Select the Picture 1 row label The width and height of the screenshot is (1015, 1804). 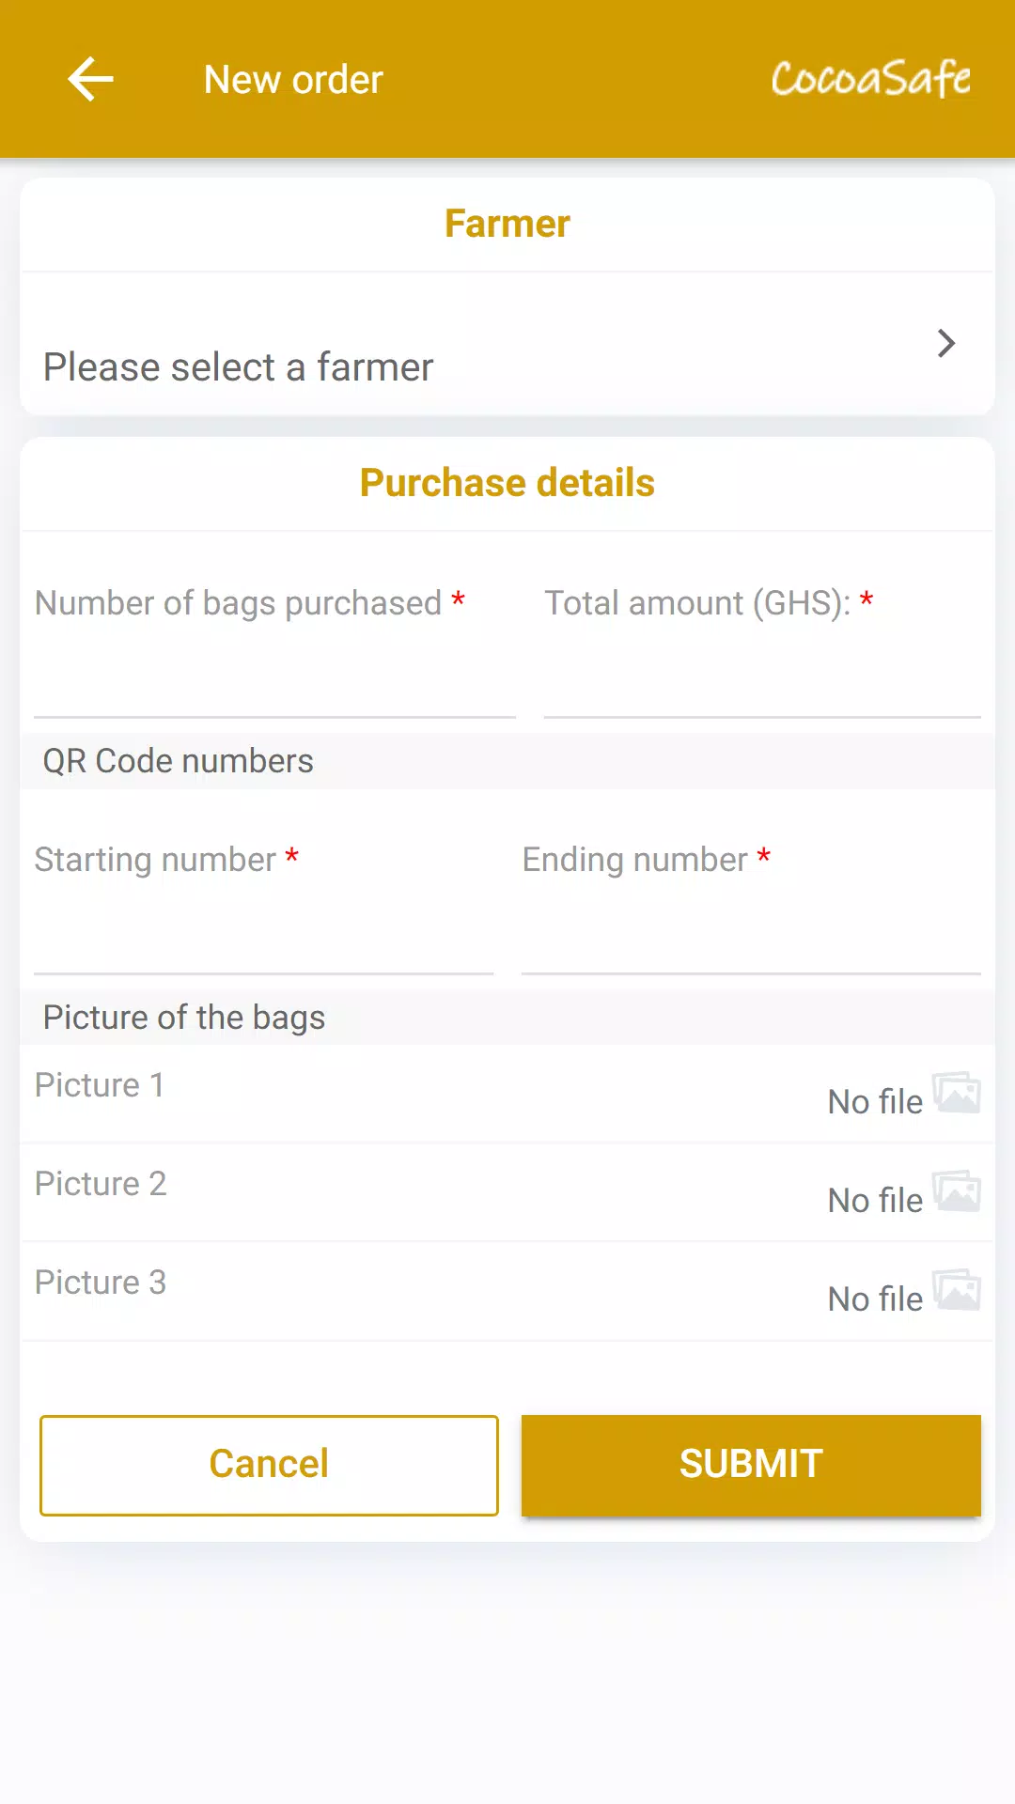pyautogui.click(x=100, y=1085)
